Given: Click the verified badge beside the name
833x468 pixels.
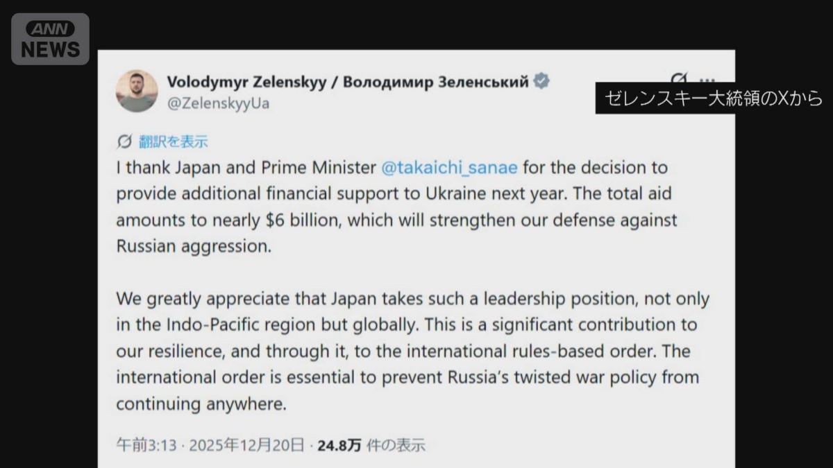Looking at the screenshot, I should click(x=541, y=81).
